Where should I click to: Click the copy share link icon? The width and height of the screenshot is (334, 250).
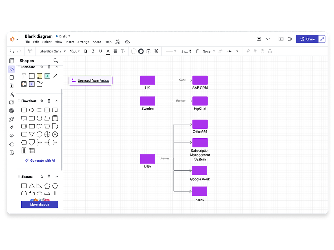pos(322,39)
